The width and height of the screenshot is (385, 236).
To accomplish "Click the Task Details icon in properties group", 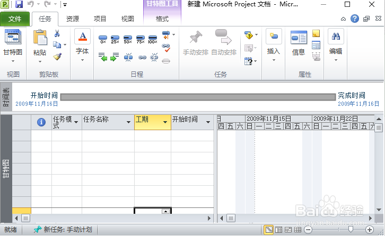I will [316, 46].
